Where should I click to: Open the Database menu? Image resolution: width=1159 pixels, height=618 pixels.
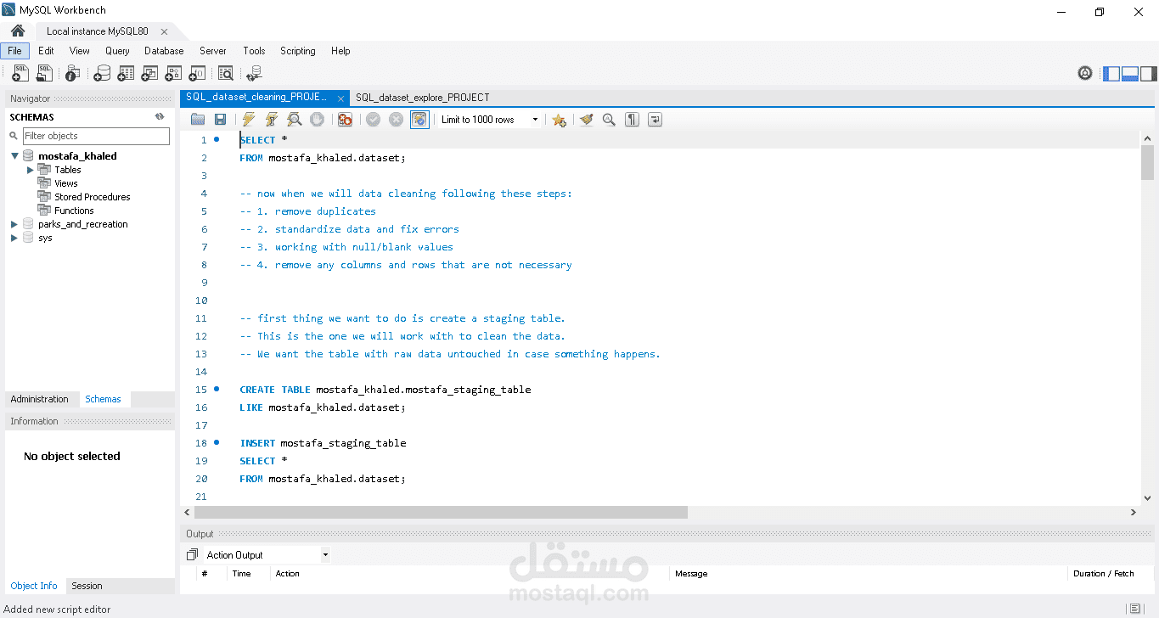click(x=163, y=51)
